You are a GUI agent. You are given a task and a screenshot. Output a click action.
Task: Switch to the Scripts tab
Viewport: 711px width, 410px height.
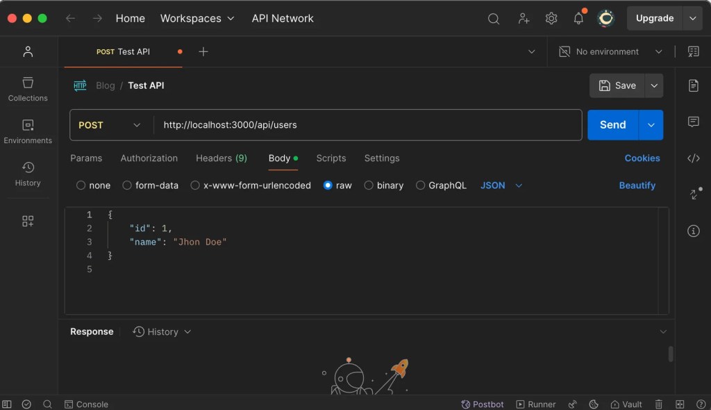click(331, 158)
